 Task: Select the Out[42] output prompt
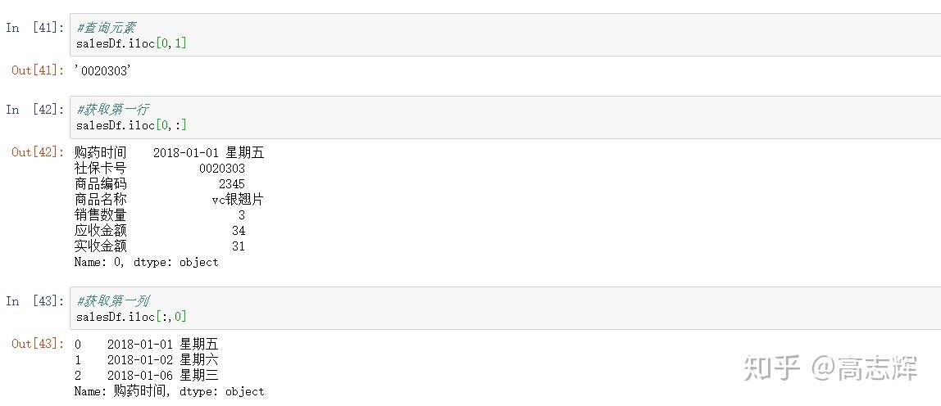pyautogui.click(x=38, y=151)
